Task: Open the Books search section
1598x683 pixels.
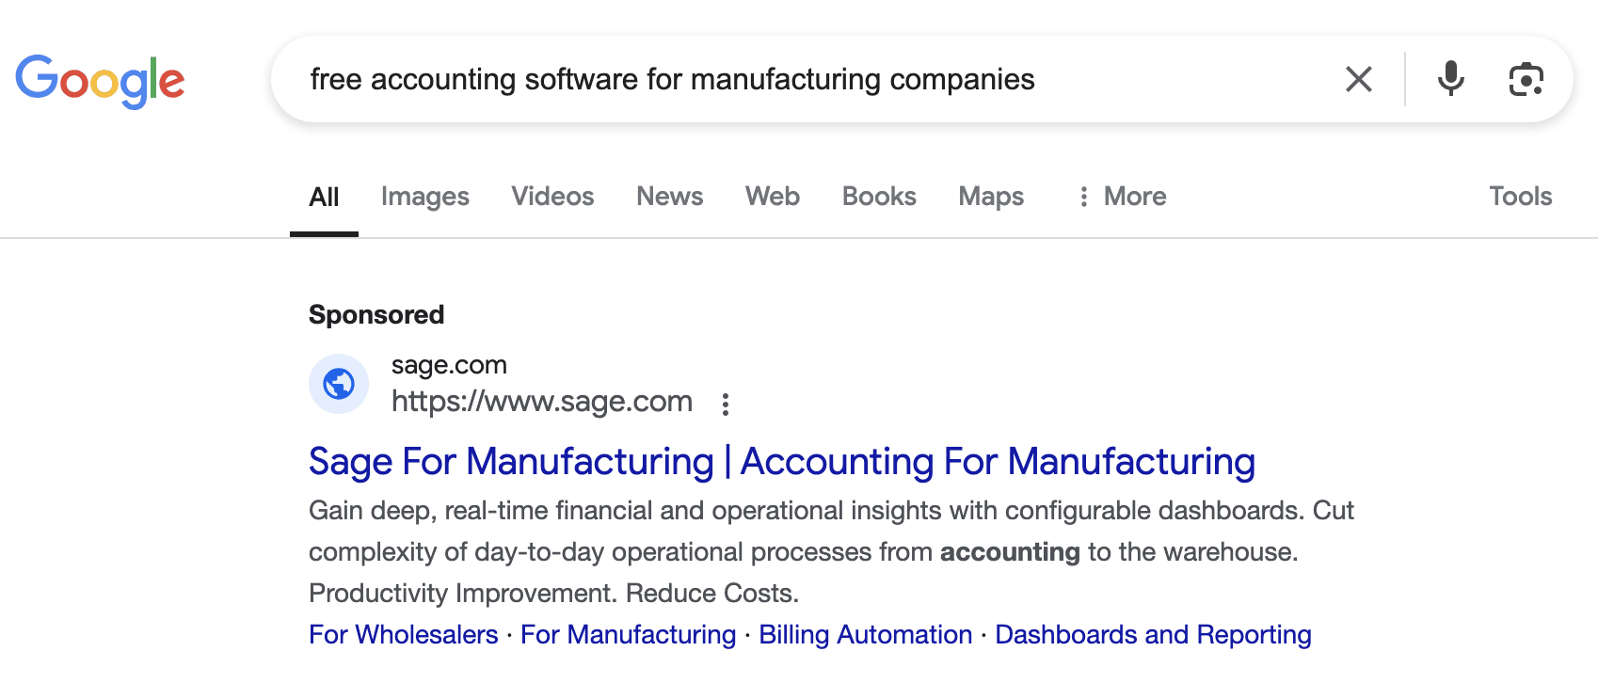Action: [x=878, y=196]
